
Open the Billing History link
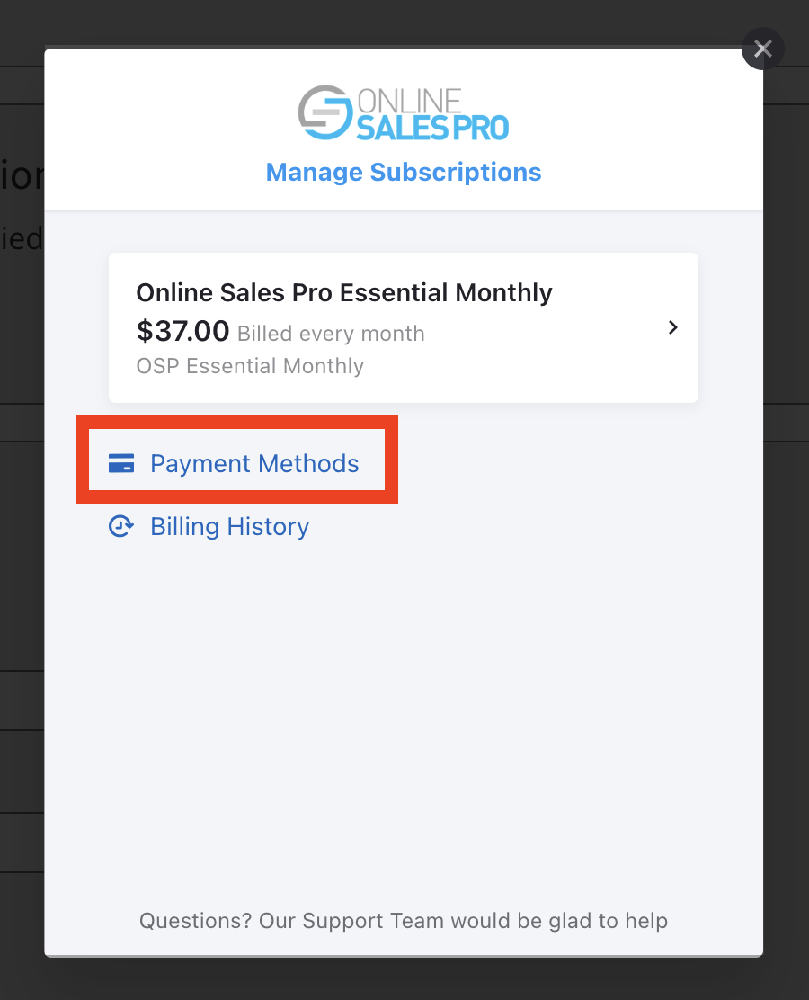[229, 527]
